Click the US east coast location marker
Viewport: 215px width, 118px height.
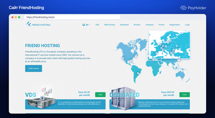[x=136, y=56]
